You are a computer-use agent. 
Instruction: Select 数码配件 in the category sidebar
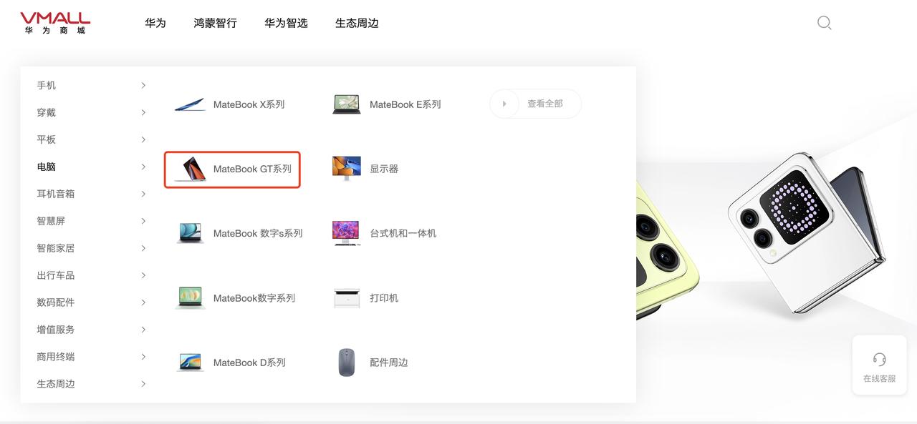56,302
